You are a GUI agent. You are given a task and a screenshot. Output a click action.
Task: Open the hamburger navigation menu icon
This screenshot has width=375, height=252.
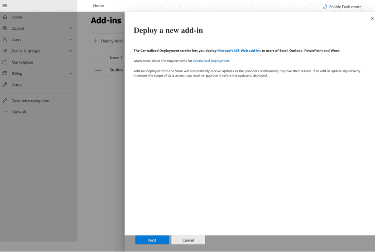pyautogui.click(x=5, y=5)
